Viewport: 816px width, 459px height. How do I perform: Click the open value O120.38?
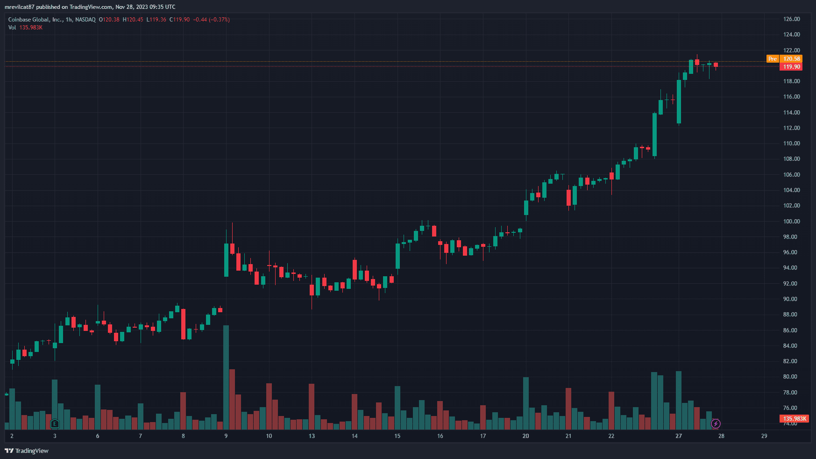click(109, 20)
